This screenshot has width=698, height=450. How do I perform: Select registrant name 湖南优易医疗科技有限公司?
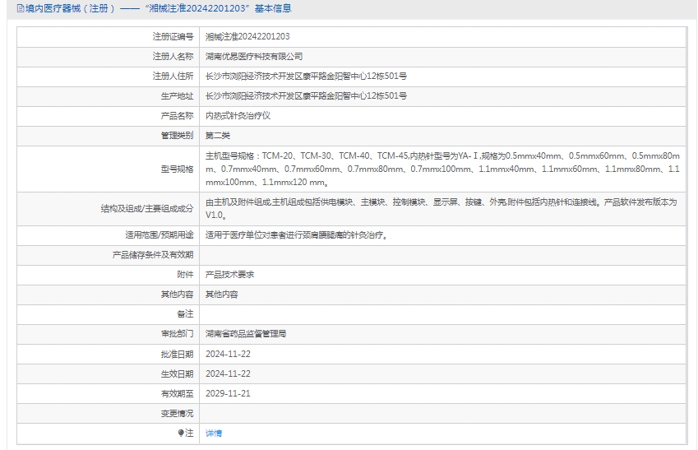254,57
